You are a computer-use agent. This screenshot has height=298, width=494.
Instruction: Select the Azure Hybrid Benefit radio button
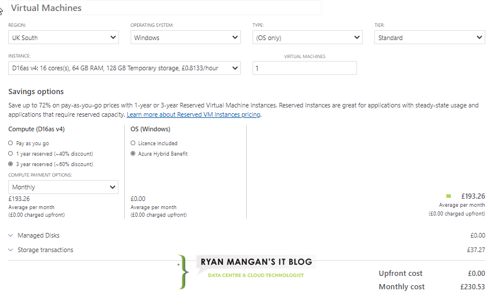point(133,153)
